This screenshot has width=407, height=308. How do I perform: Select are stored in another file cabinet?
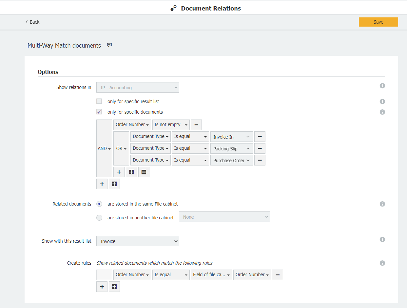point(99,218)
